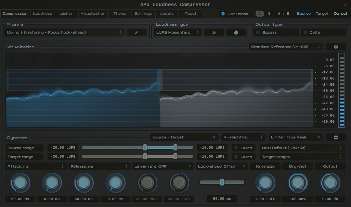Open the LUFS Momentary loudness type dropdown
351x207 pixels.
[x=178, y=33]
